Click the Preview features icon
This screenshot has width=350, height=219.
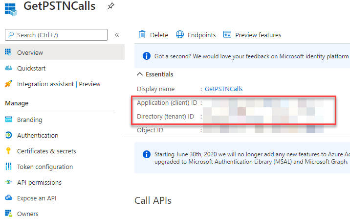[227, 35]
